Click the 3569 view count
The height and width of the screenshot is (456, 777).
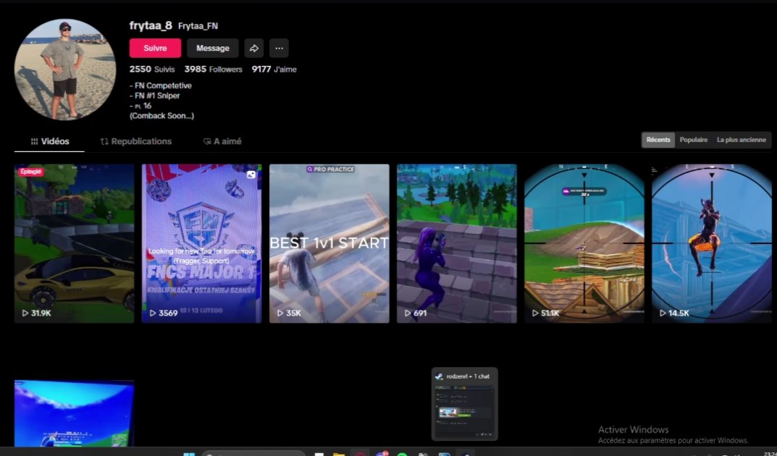pyautogui.click(x=168, y=313)
